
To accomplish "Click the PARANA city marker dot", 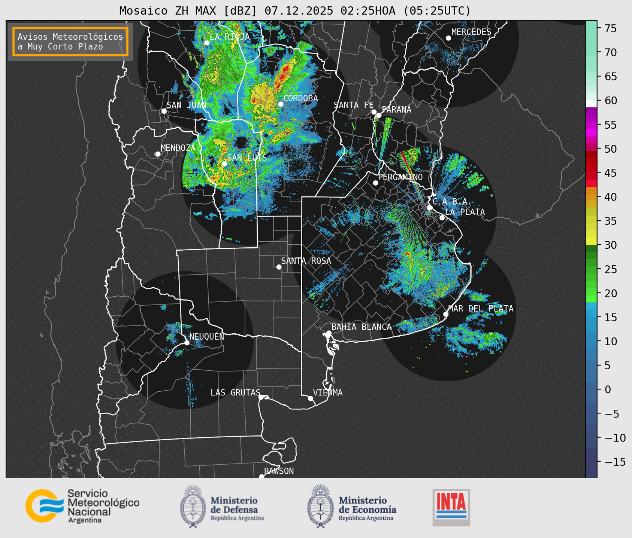I will point(379,115).
